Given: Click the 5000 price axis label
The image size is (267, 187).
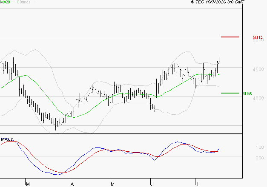Looking at the screenshot, I should 258,40.
